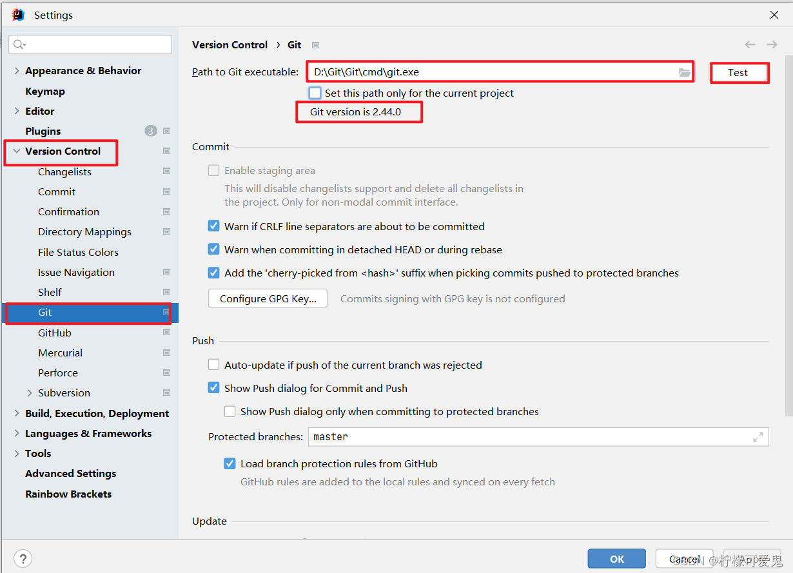
Task: Expand the Editor section
Action: point(17,111)
